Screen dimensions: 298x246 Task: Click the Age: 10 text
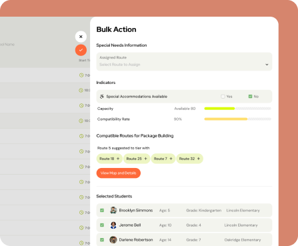(165, 225)
